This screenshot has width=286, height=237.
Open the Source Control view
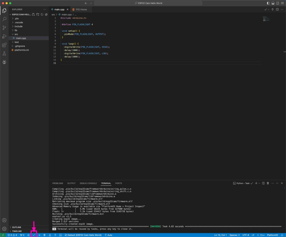[4, 28]
